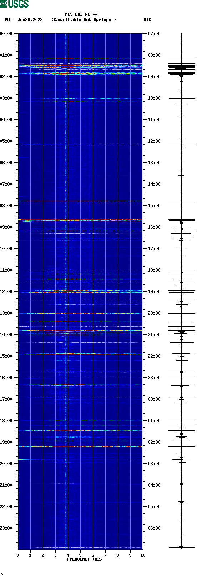Image resolution: width=197 pixels, height=578 pixels.
Task: Click the 23:00 PDT time label
Action: [x=6, y=528]
